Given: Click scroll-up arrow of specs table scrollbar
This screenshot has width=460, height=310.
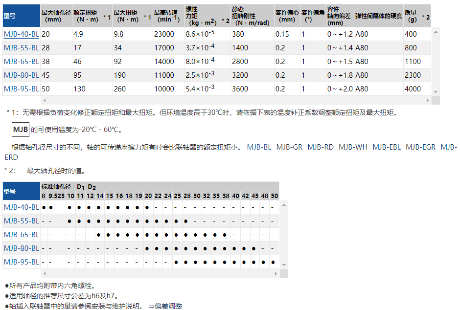Looking at the screenshot, I should pos(436,31).
